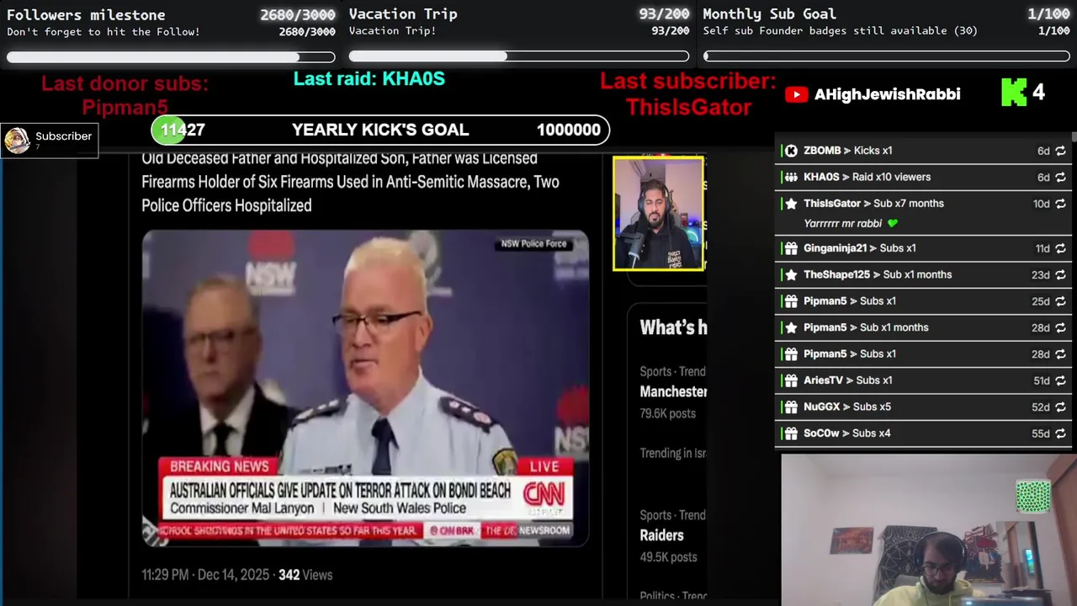Click the Subscriber badge avatar icon

pyautogui.click(x=17, y=141)
